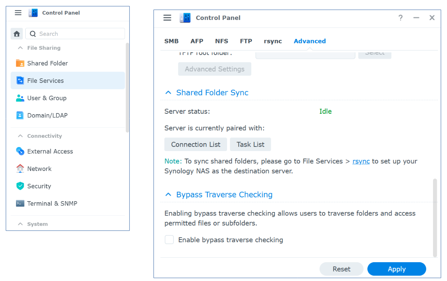The height and width of the screenshot is (281, 447).
Task: Collapse the Connectivity sidebar group
Action: (20, 136)
